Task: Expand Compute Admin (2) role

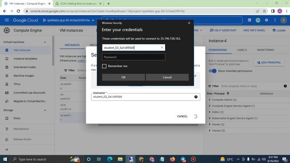Action: 210,100
